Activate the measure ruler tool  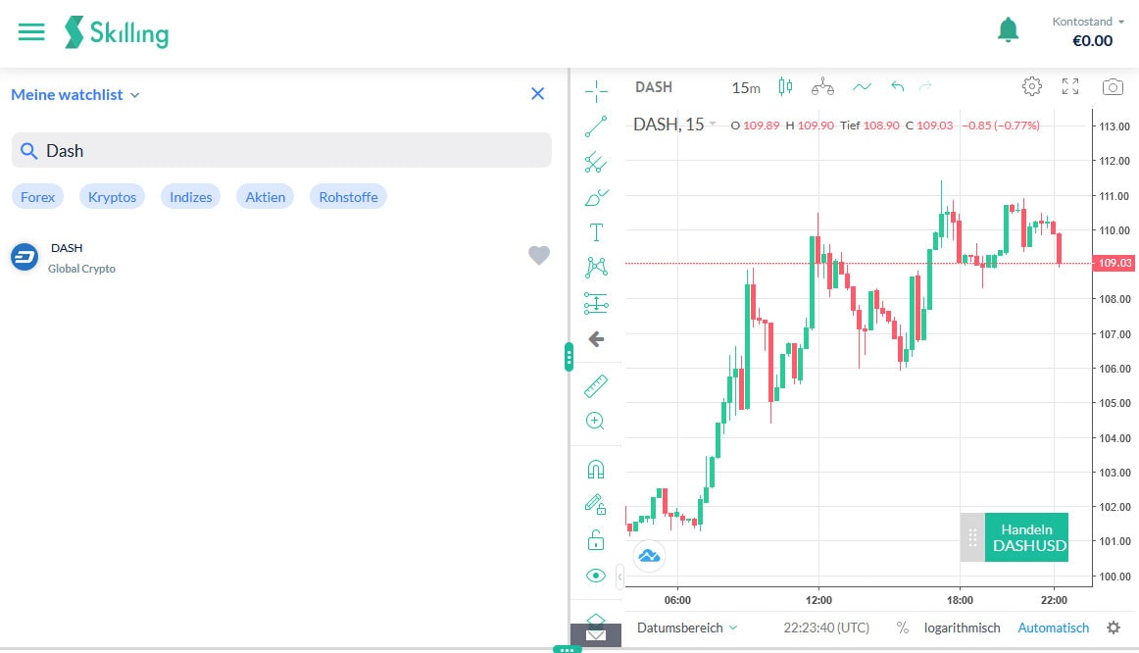coord(596,385)
